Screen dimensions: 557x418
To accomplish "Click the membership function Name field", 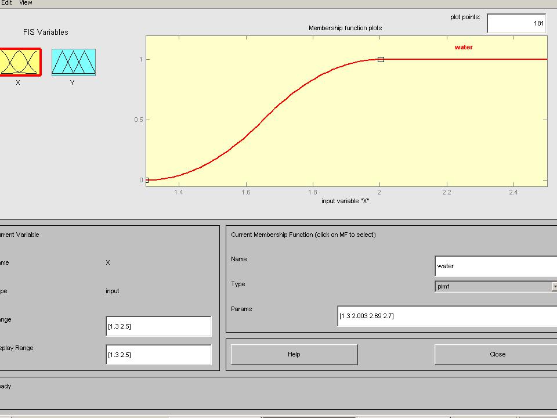I will pyautogui.click(x=496, y=266).
